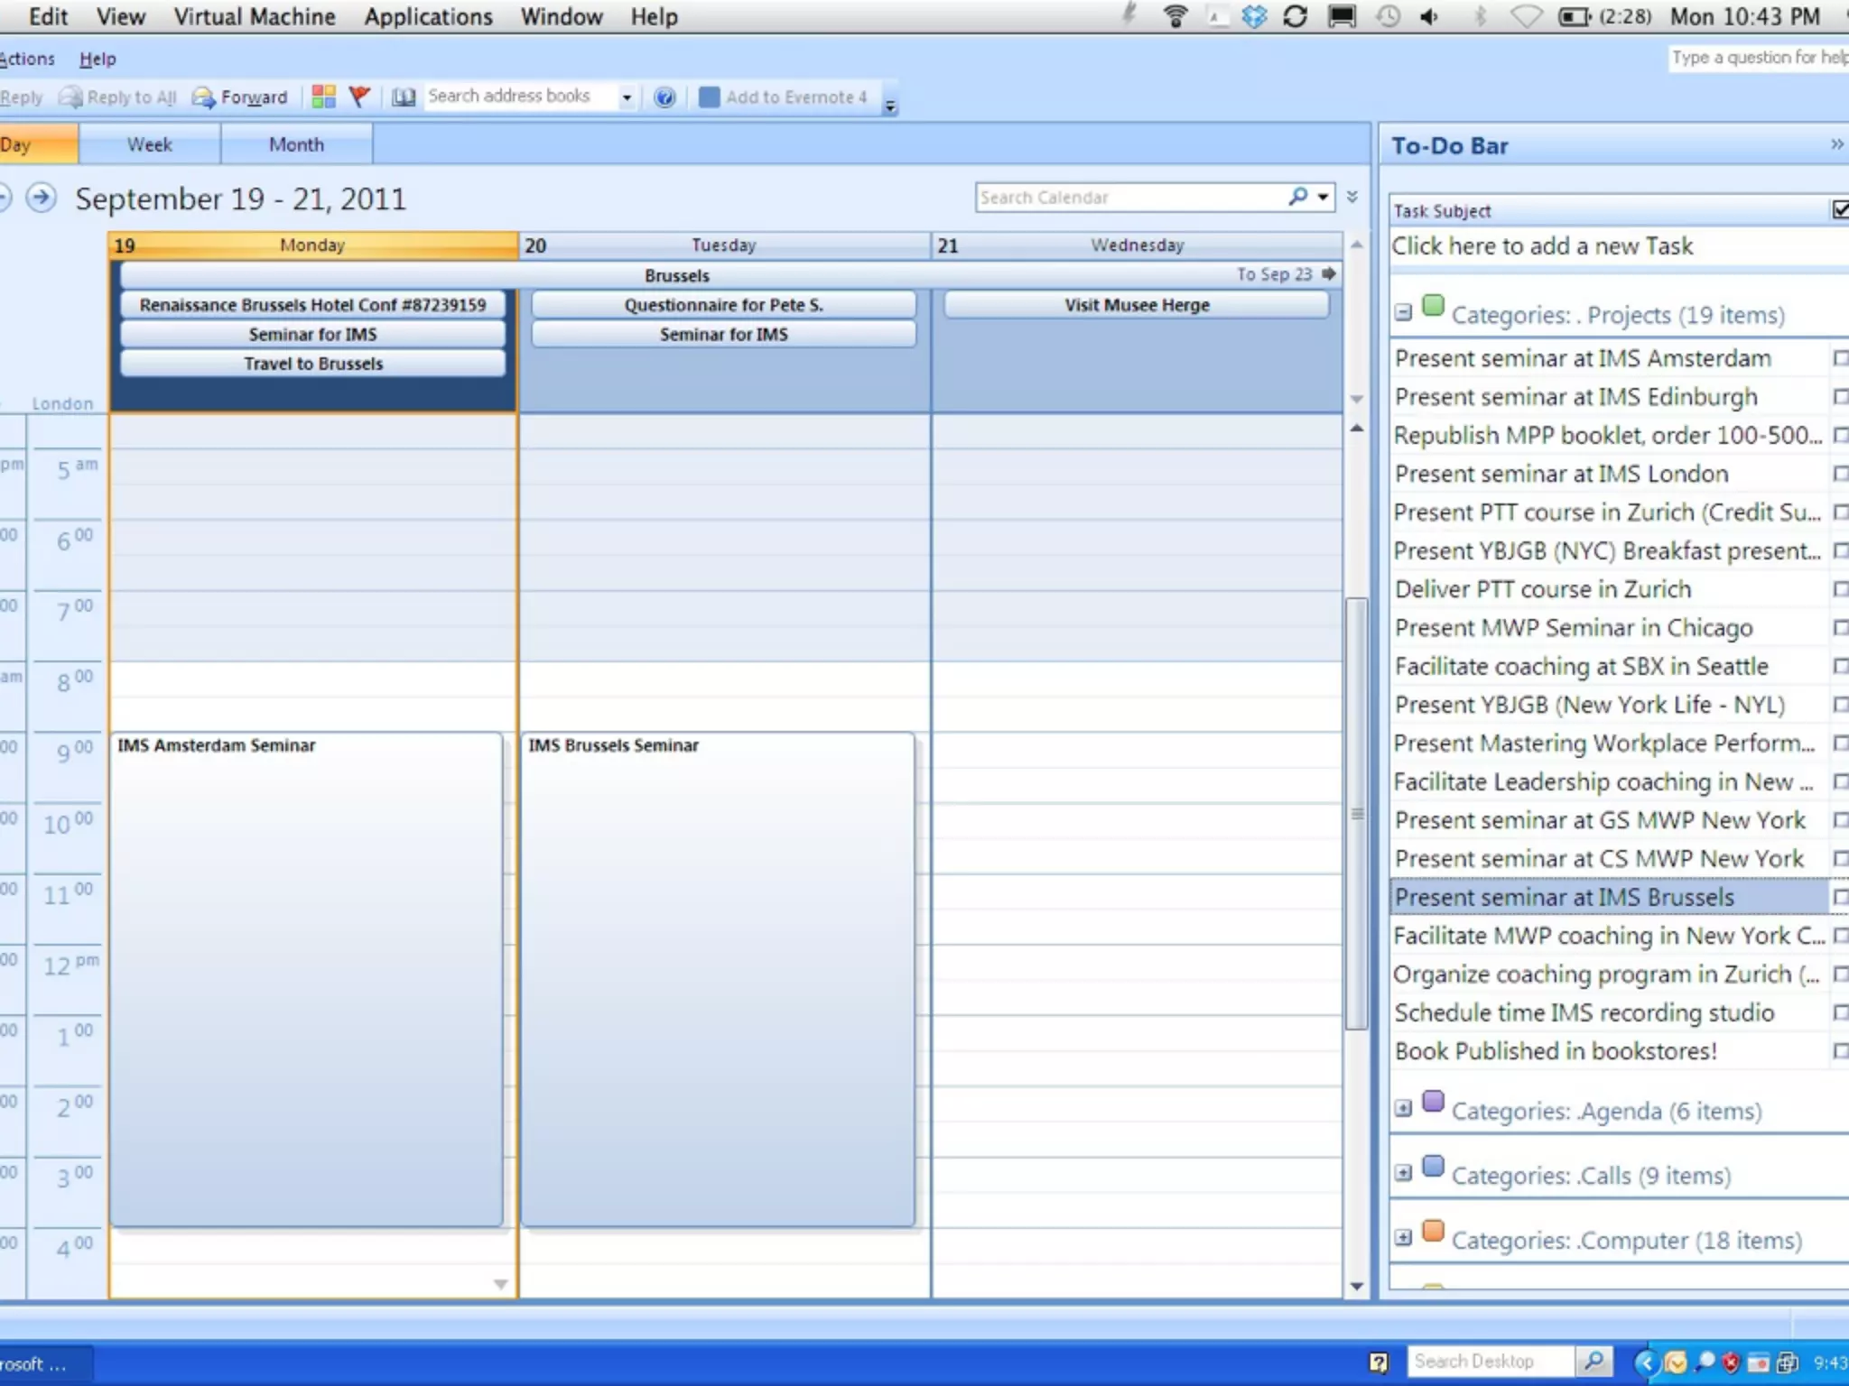Tick checkbox for Book Published in bookstores!

(x=1840, y=1051)
